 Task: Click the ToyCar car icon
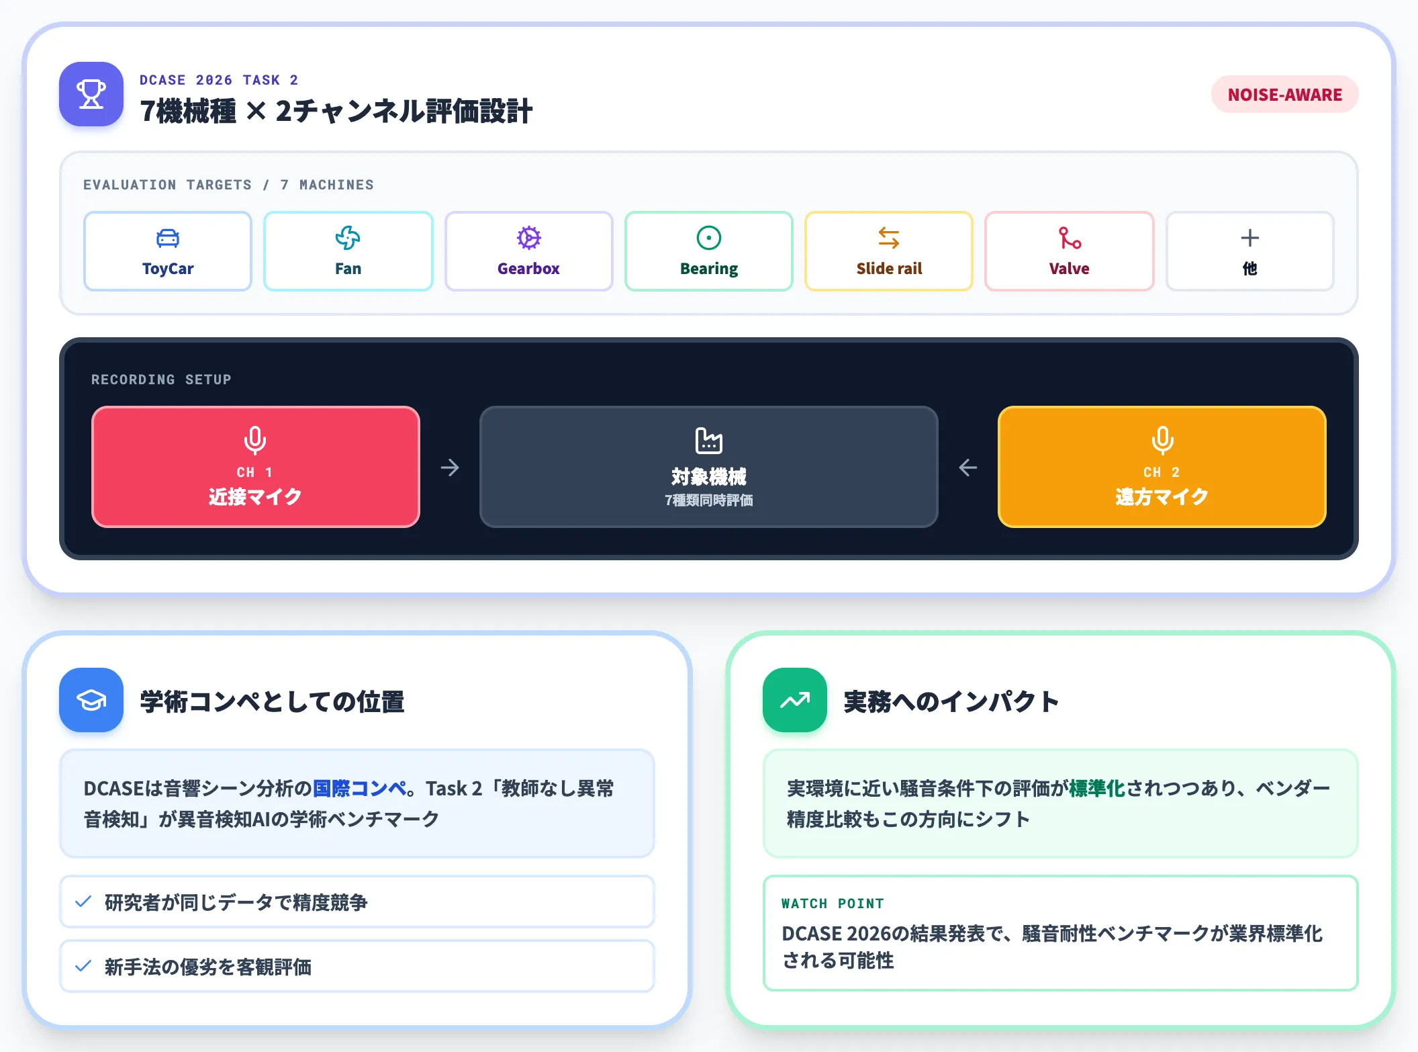pos(168,238)
